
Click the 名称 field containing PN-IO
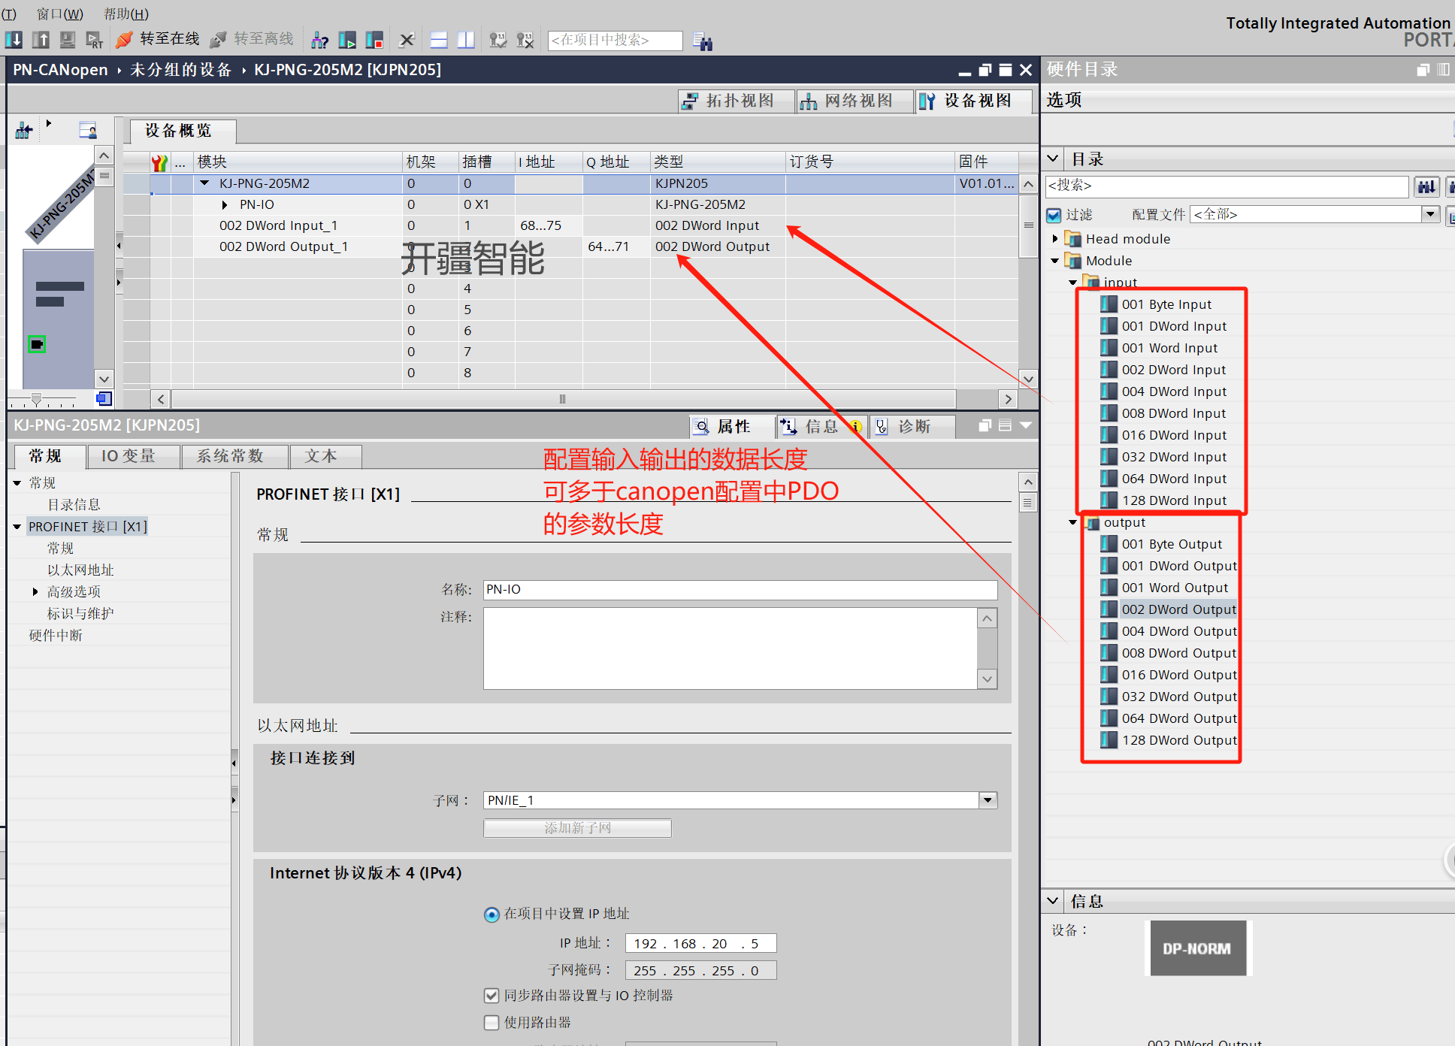tap(740, 590)
